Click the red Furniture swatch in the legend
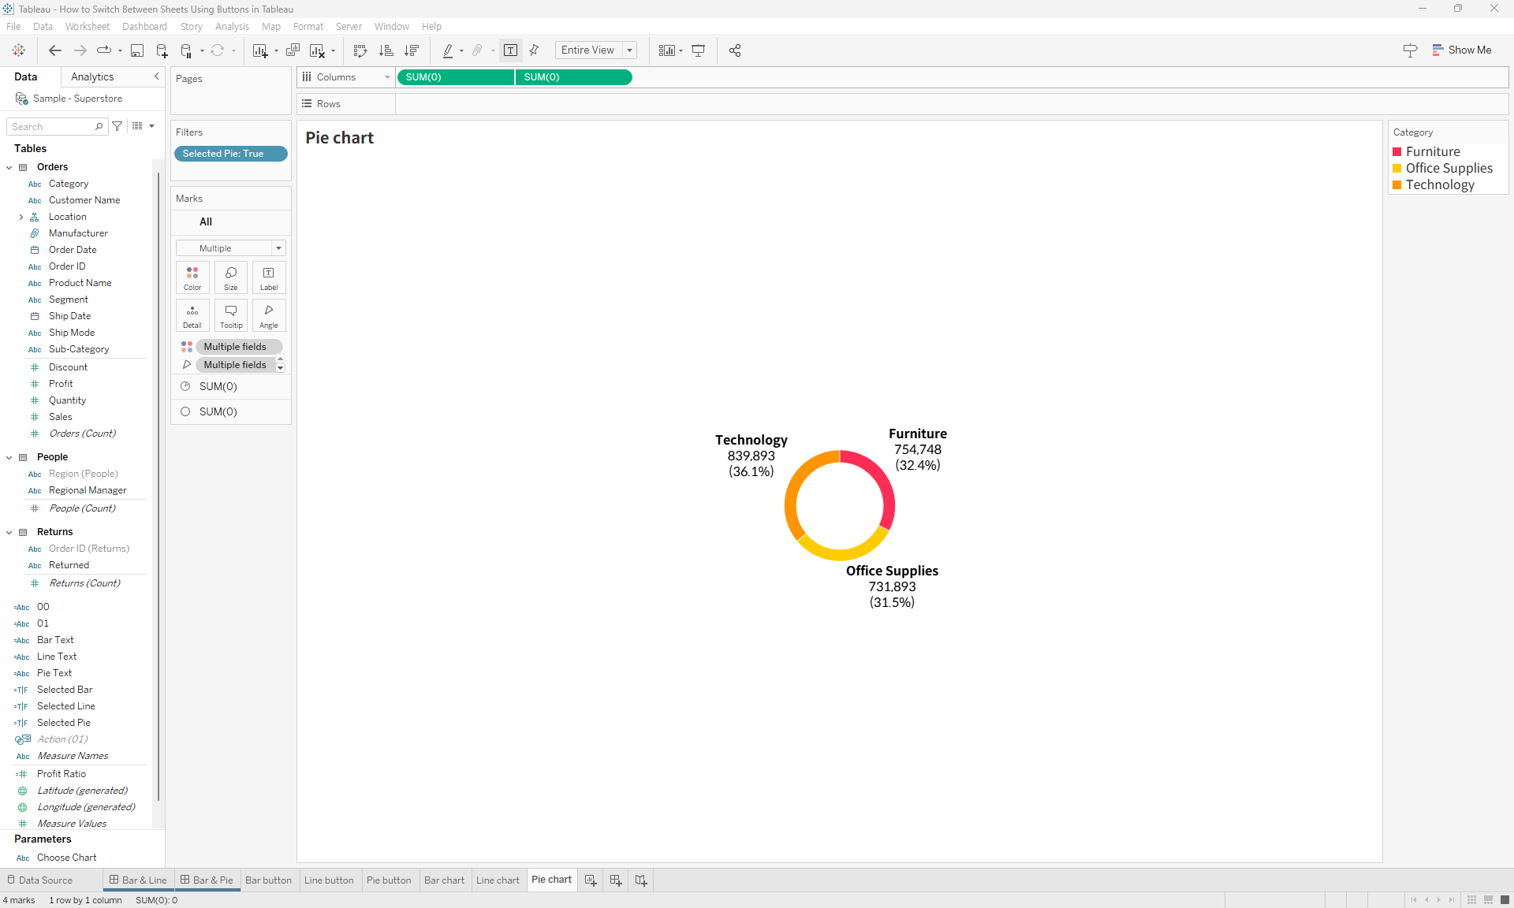The height and width of the screenshot is (908, 1514). point(1397,151)
